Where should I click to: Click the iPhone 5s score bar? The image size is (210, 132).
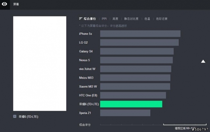click(x=140, y=33)
